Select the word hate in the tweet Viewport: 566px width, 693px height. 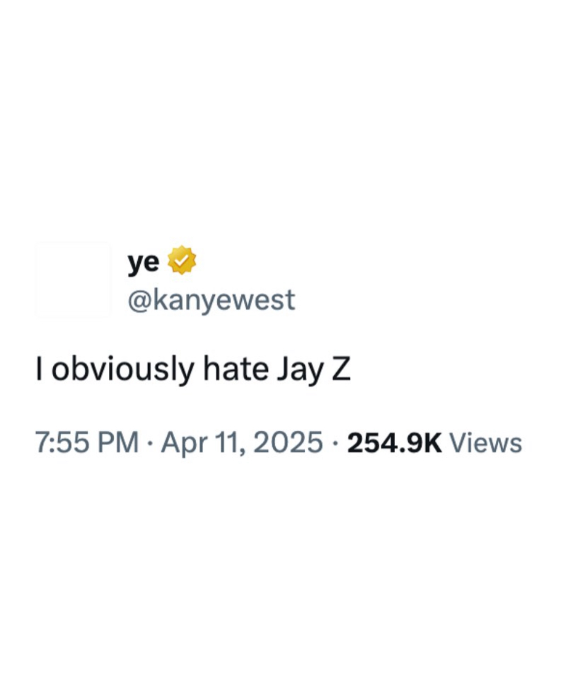point(236,370)
